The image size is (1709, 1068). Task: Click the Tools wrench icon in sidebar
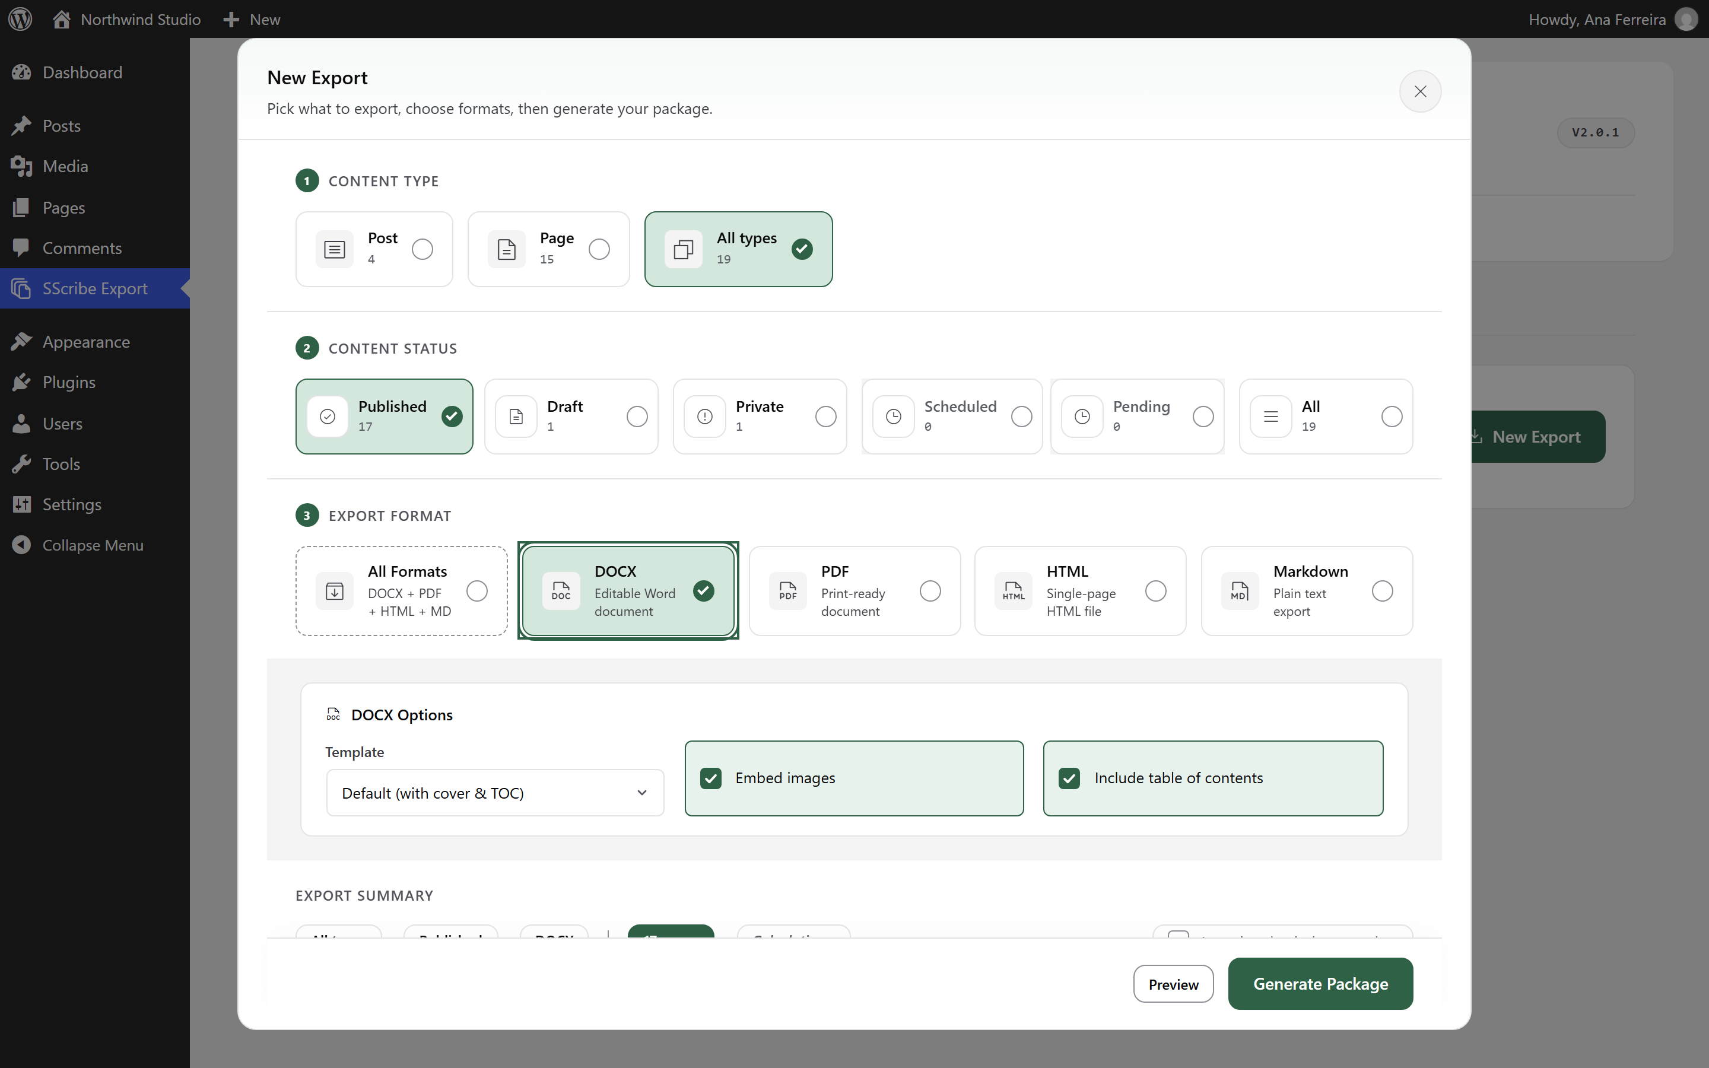pos(21,464)
